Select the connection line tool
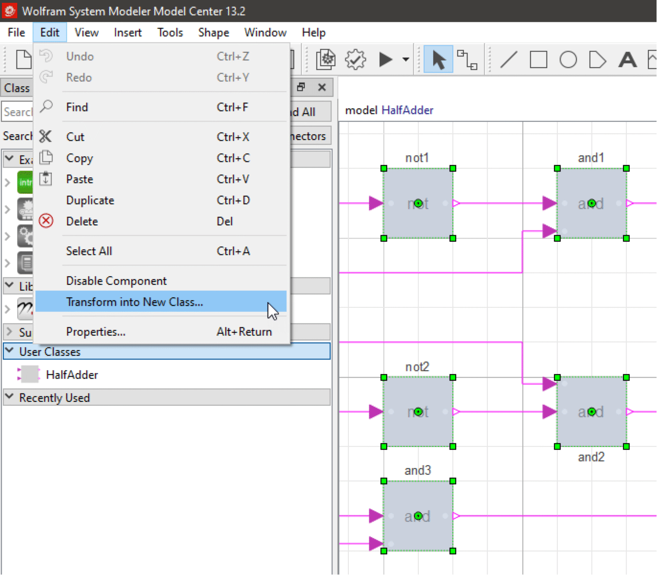The height and width of the screenshot is (575, 657). click(467, 59)
